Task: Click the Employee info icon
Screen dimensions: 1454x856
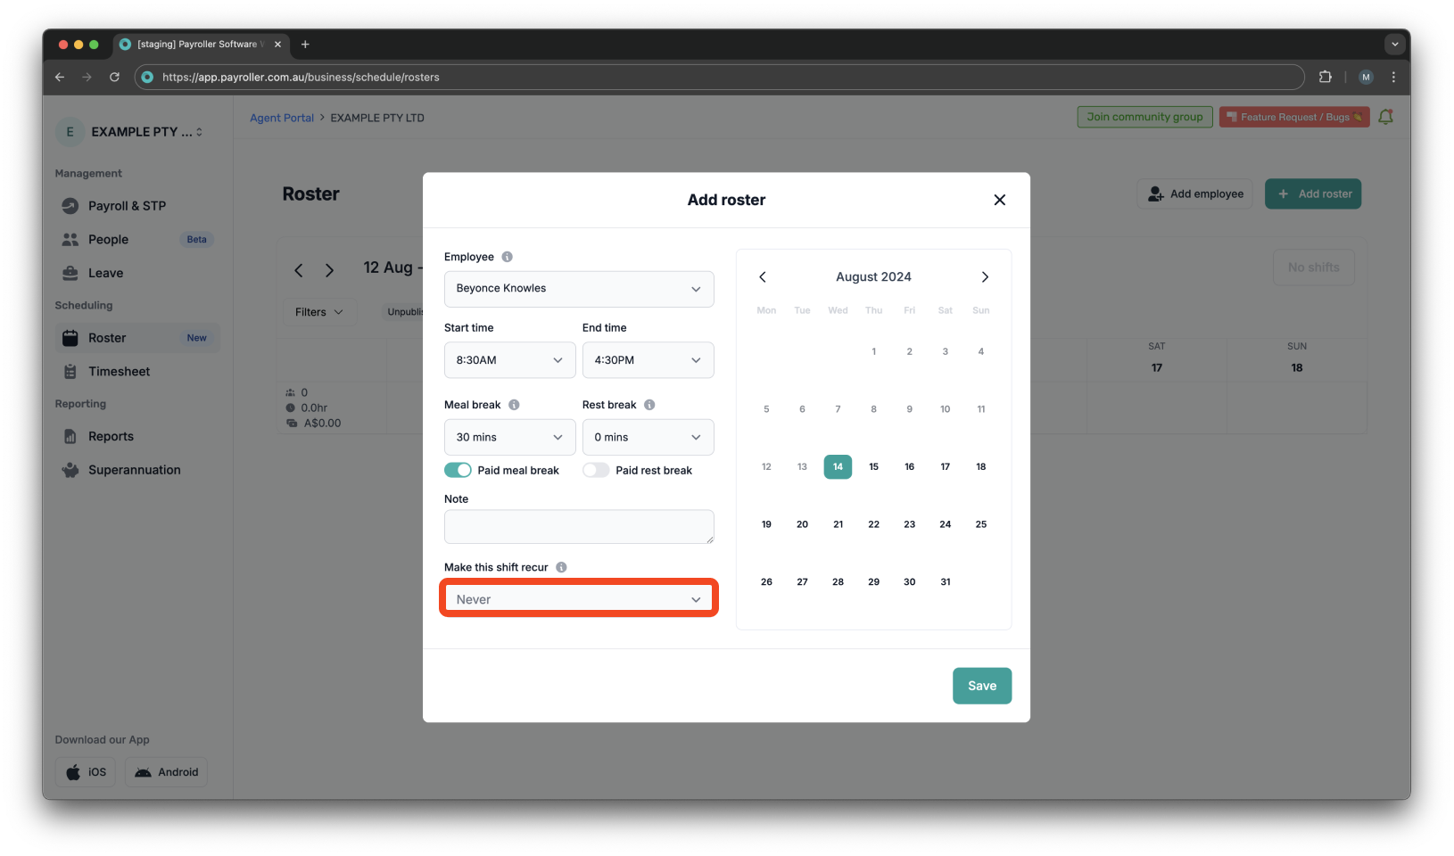Action: point(507,257)
